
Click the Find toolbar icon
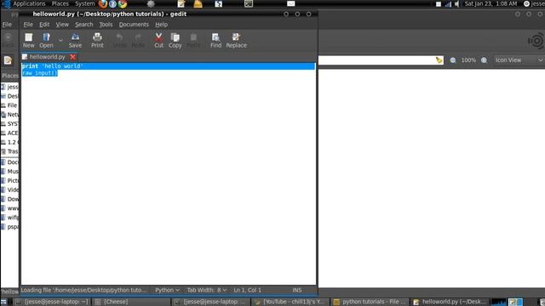215,40
